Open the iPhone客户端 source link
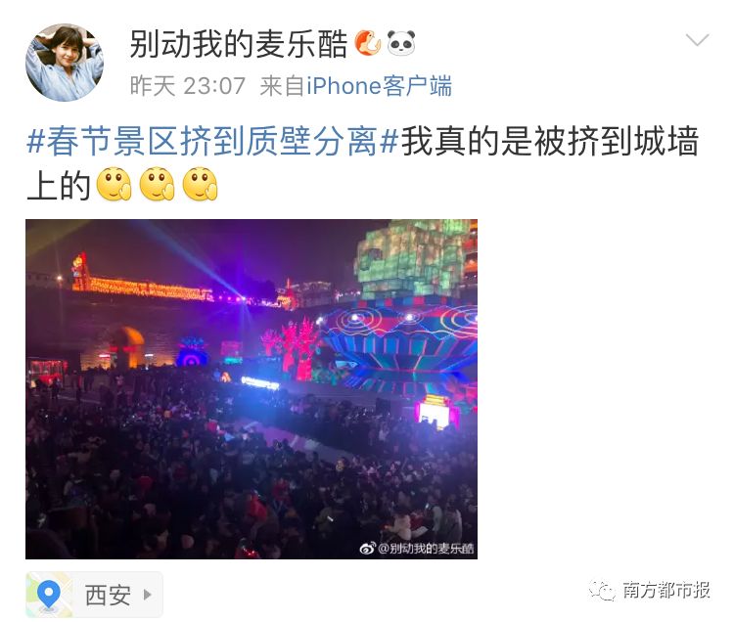Viewport: 734px width, 622px height. click(x=379, y=86)
